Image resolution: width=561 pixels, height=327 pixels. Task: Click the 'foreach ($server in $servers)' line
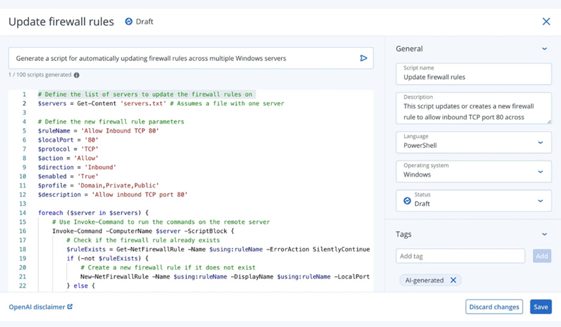(x=93, y=213)
